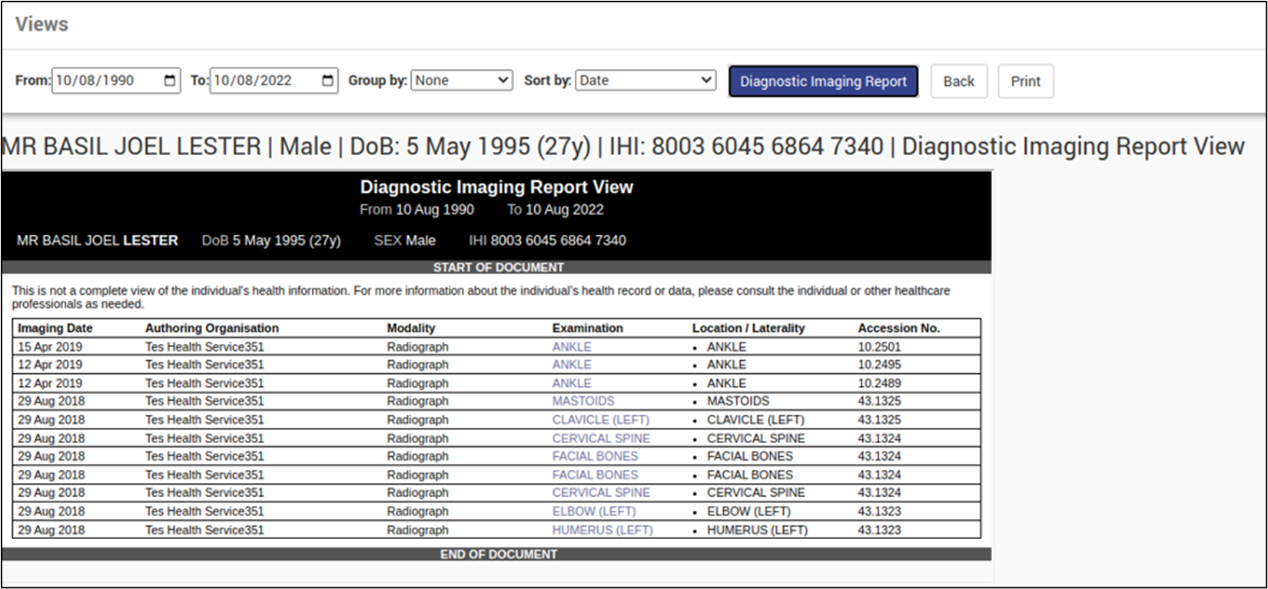Click the Radiograph cell in the MASTOIDS row
1268x589 pixels.
pos(417,401)
